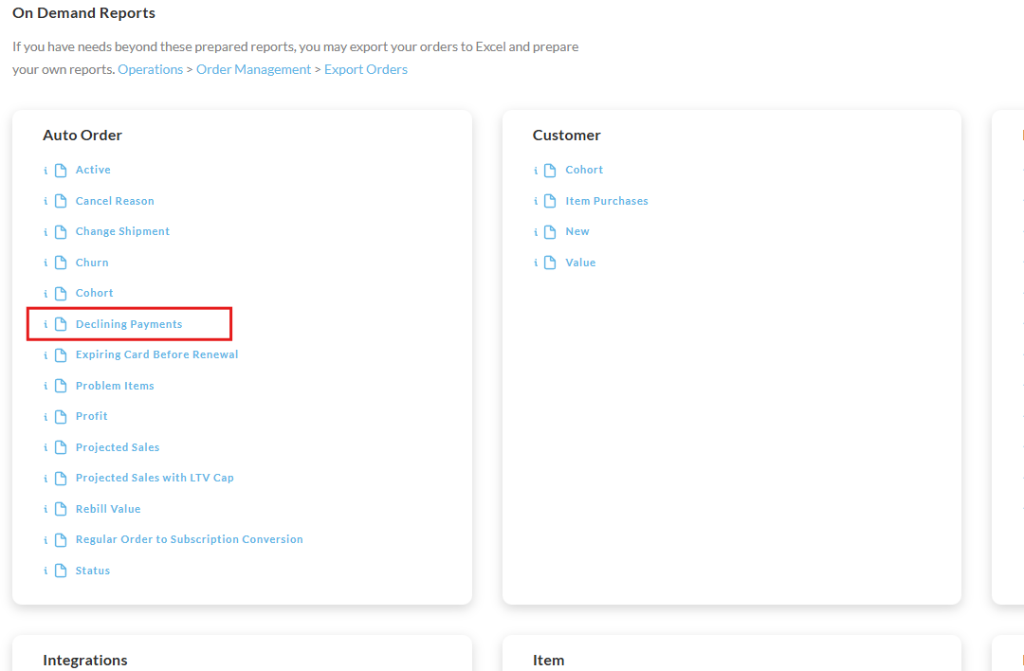
Task: Click the info icon beside Customer Cohort
Action: click(536, 171)
